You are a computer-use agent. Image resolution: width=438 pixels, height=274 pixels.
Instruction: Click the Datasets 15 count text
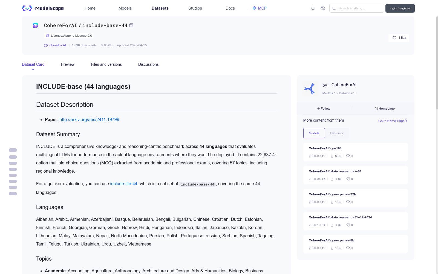tap(348, 93)
